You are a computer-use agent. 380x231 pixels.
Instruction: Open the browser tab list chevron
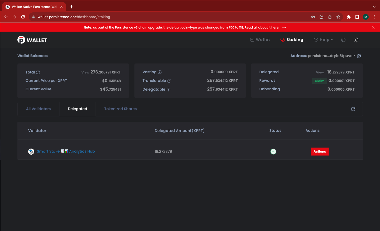point(374,7)
